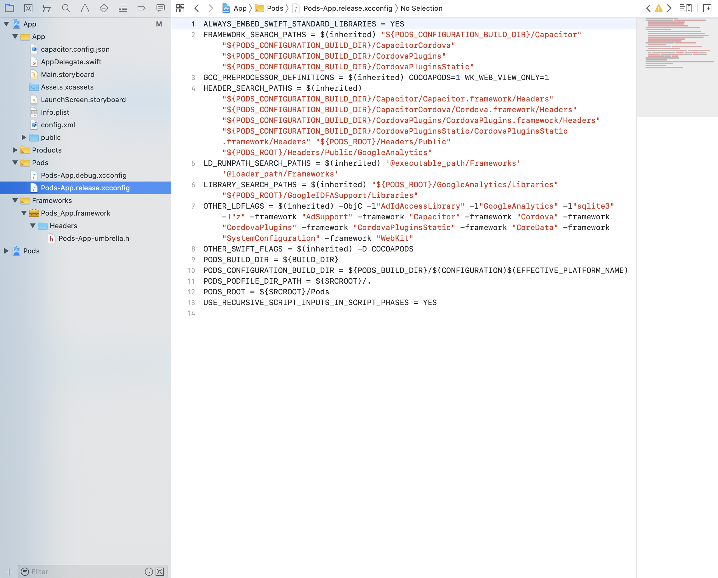Open Main.storyboard

point(68,74)
